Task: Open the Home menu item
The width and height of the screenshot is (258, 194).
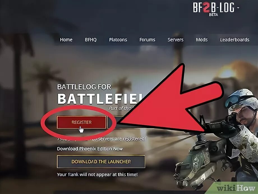Action: tap(66, 40)
